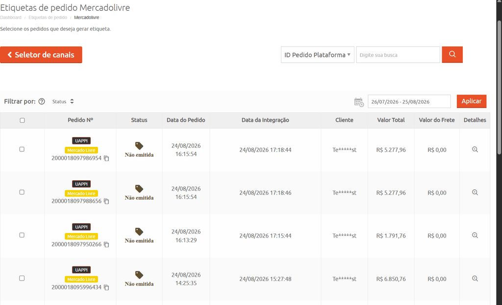Click the Seletor de canais button

(41, 55)
